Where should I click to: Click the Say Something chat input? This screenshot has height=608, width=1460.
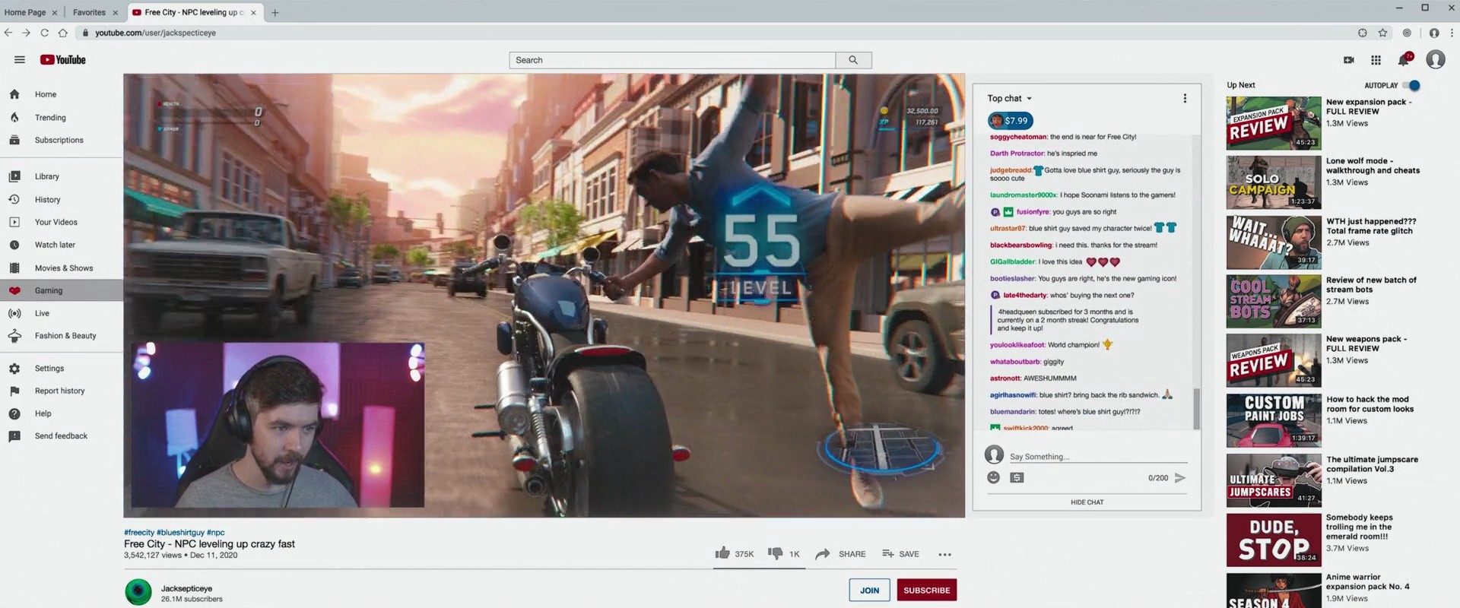point(1098,457)
